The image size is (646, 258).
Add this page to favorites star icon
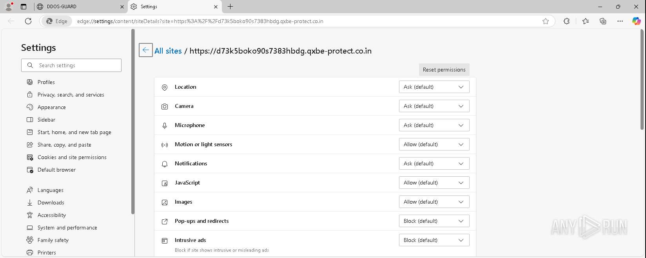coord(546,21)
